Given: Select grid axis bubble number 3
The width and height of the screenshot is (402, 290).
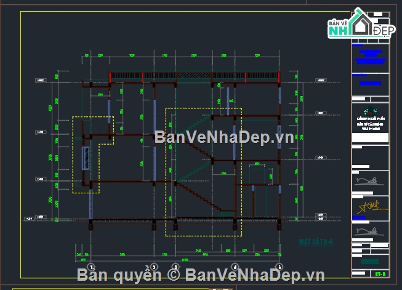Looking at the screenshot, I should (x=175, y=267).
